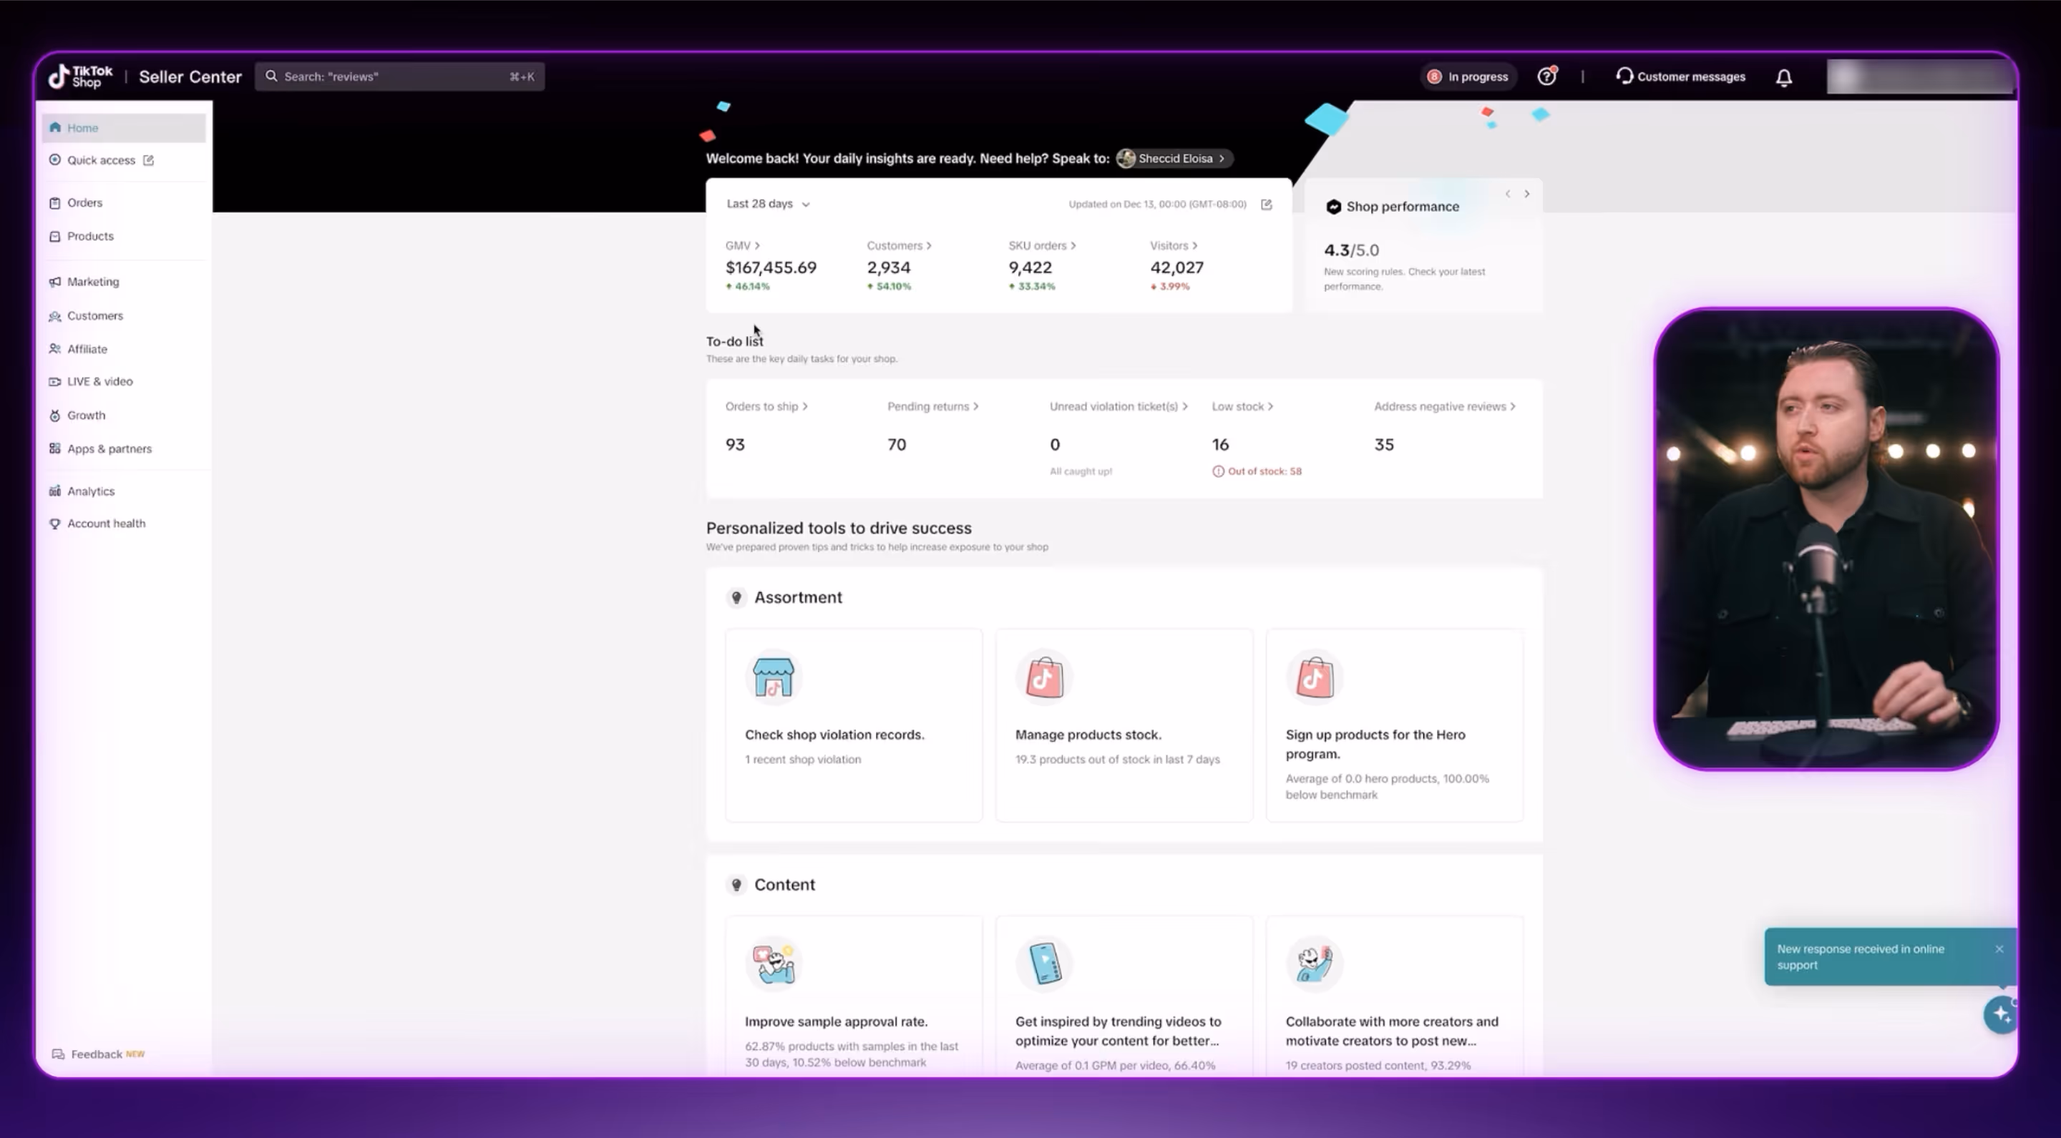Open the Products section from the sidebar

[89, 236]
